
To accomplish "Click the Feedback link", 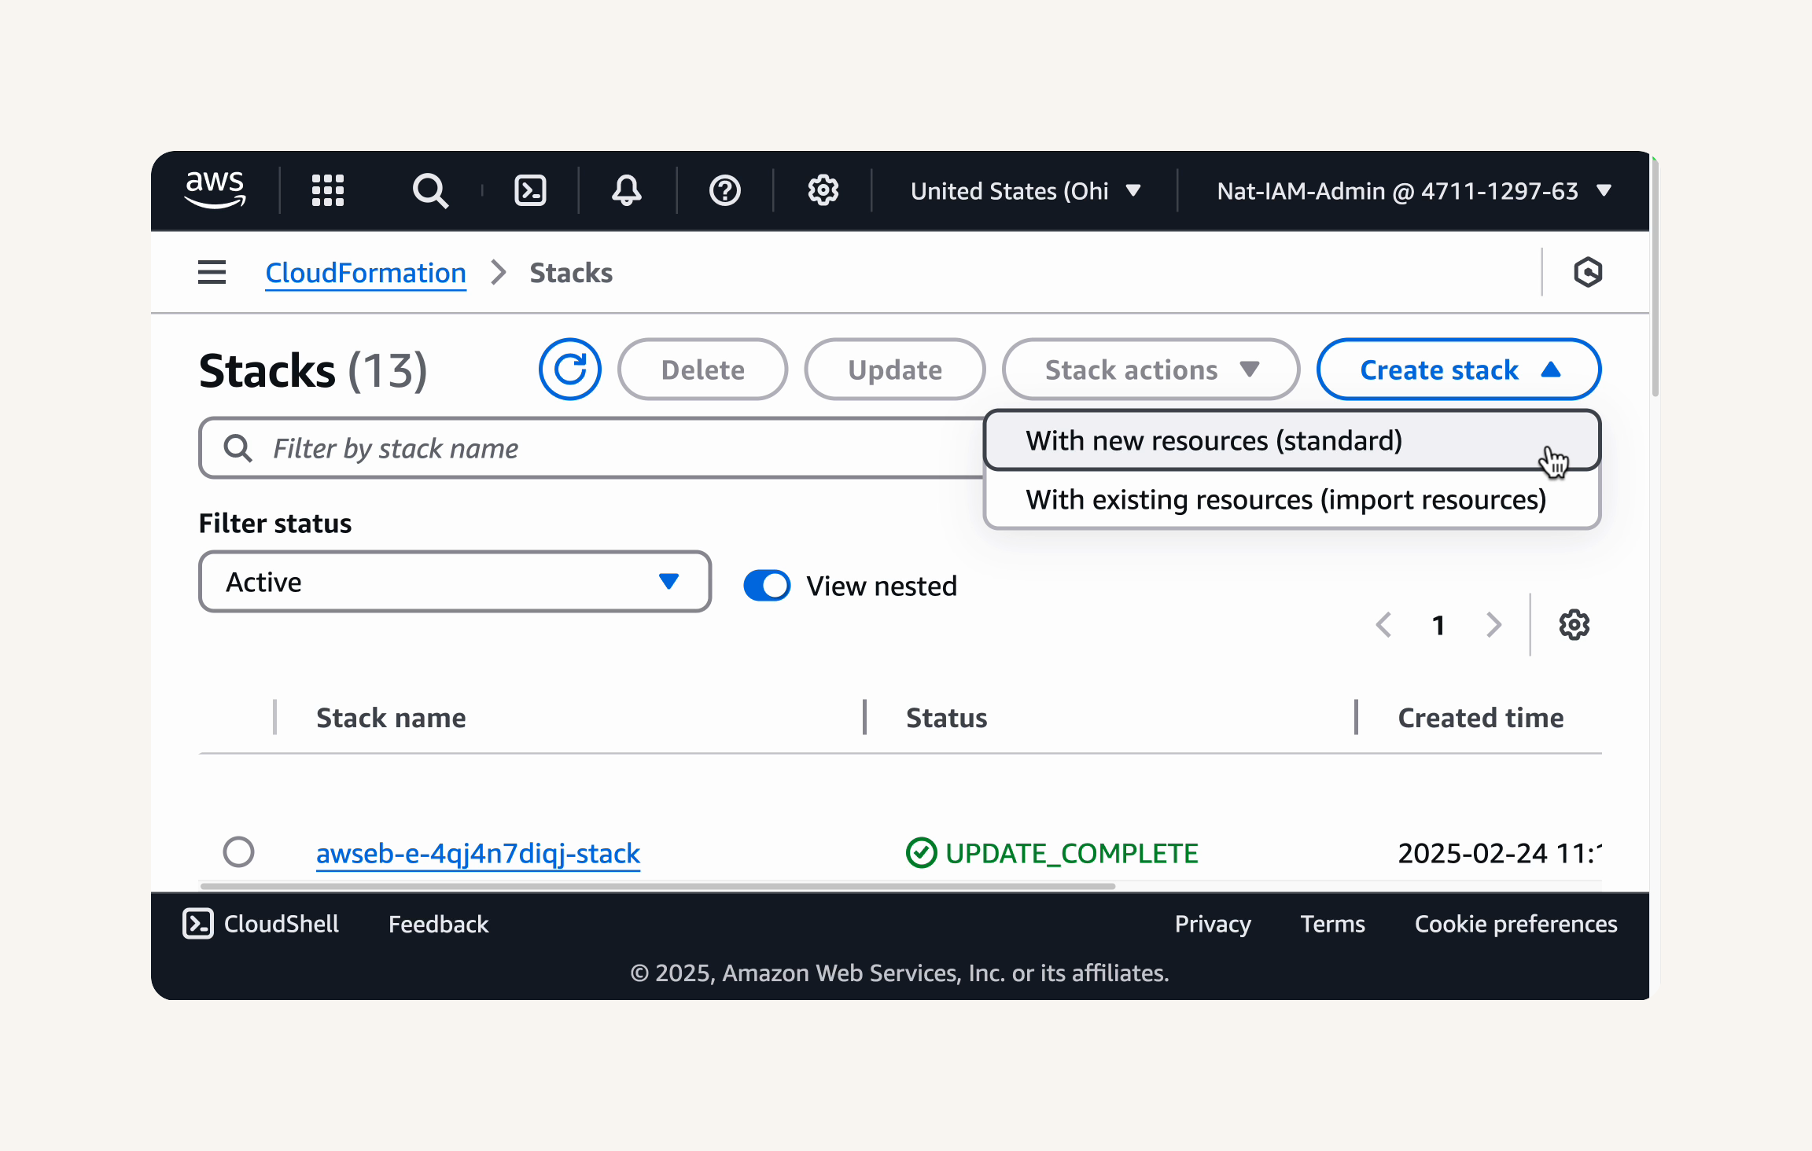I will click(438, 924).
